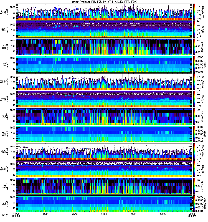Select the the fff 32 edc34 spectrogram panel

click(x=104, y=151)
